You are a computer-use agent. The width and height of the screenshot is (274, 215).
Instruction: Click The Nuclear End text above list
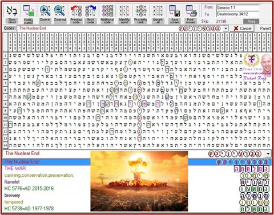pyautogui.click(x=22, y=153)
